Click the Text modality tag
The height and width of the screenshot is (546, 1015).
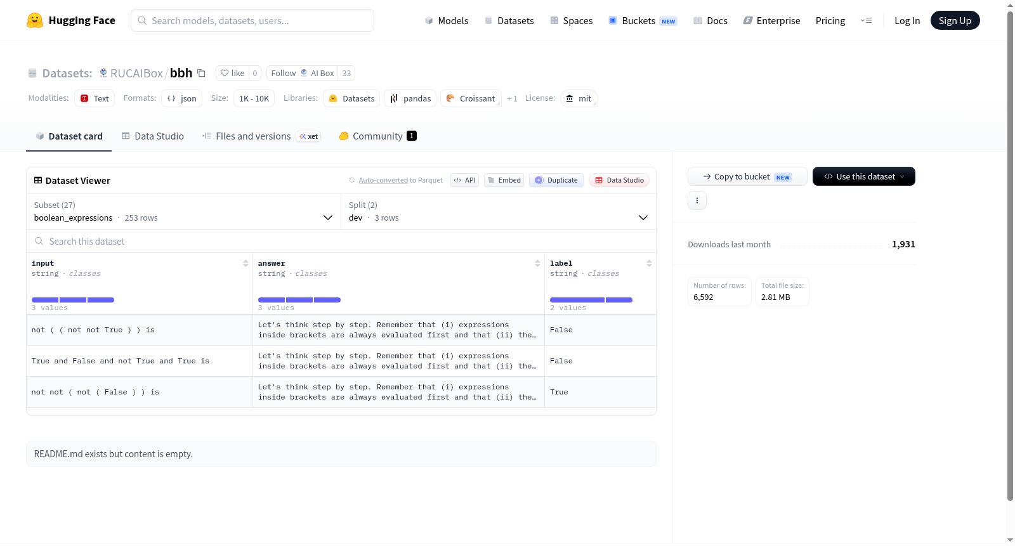coord(95,98)
